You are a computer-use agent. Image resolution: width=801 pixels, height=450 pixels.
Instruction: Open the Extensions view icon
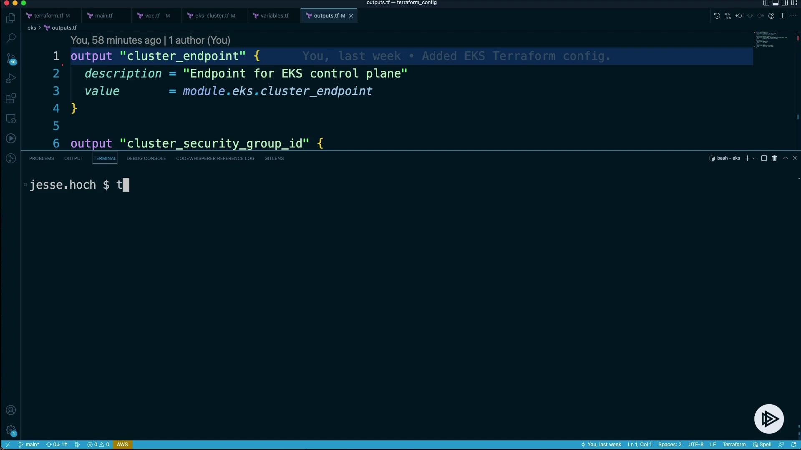click(x=11, y=99)
